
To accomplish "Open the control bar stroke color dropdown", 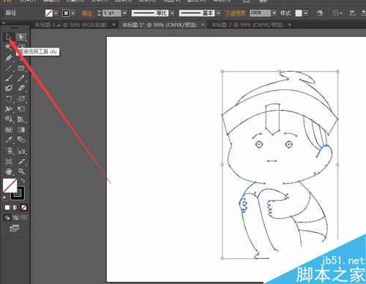I will coord(73,13).
